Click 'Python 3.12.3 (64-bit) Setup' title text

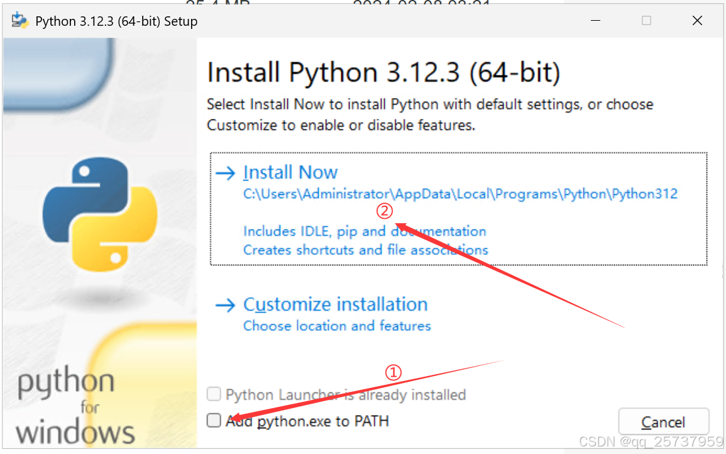pyautogui.click(x=116, y=21)
